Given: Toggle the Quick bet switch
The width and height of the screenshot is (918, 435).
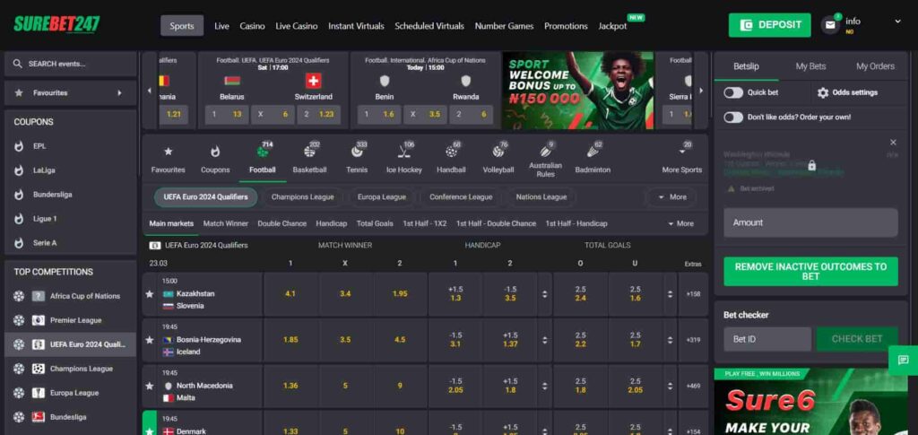Looking at the screenshot, I should tap(733, 92).
